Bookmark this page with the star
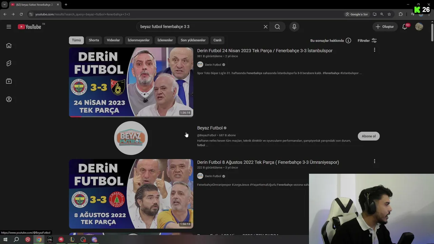The image size is (434, 244). click(389, 14)
